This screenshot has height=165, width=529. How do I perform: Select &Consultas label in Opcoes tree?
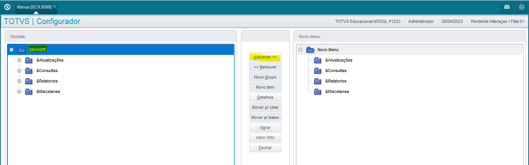47,70
